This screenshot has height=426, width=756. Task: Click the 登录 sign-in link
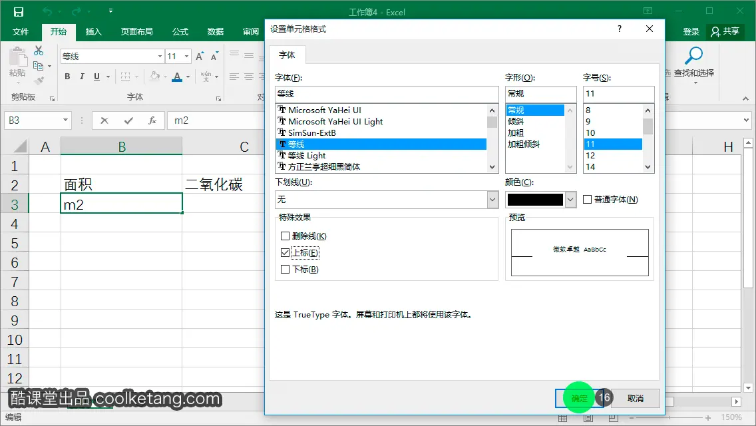pos(691,32)
